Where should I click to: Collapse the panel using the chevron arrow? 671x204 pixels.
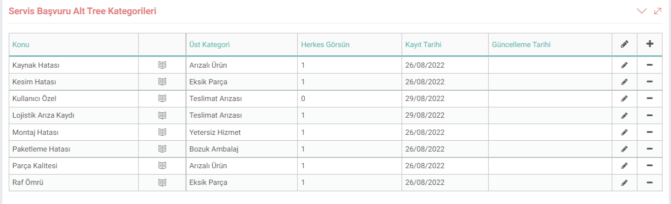(641, 11)
